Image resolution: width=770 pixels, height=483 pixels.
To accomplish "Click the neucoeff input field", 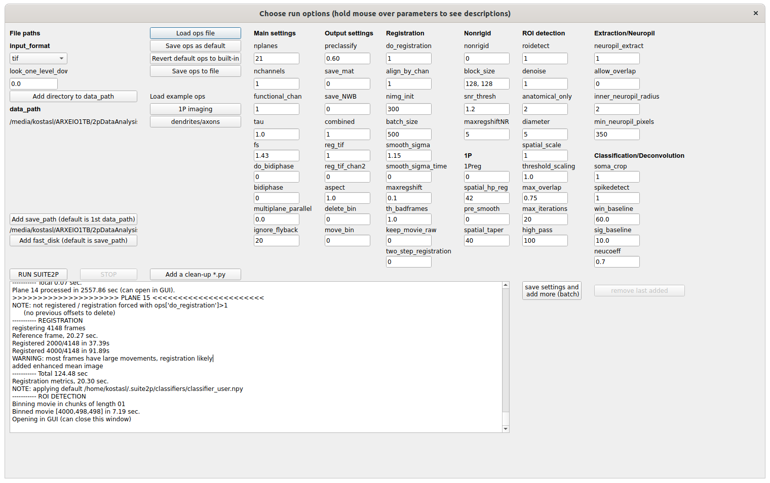I will (617, 261).
